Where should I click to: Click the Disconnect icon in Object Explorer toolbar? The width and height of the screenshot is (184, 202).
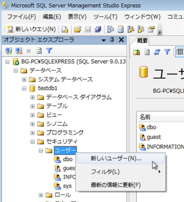click(19, 50)
